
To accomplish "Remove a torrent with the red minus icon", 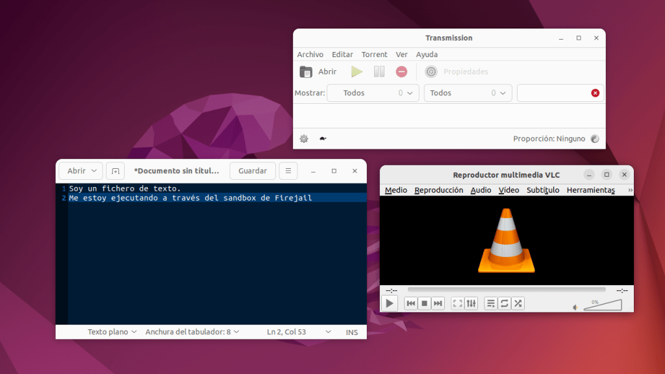I will pyautogui.click(x=401, y=71).
